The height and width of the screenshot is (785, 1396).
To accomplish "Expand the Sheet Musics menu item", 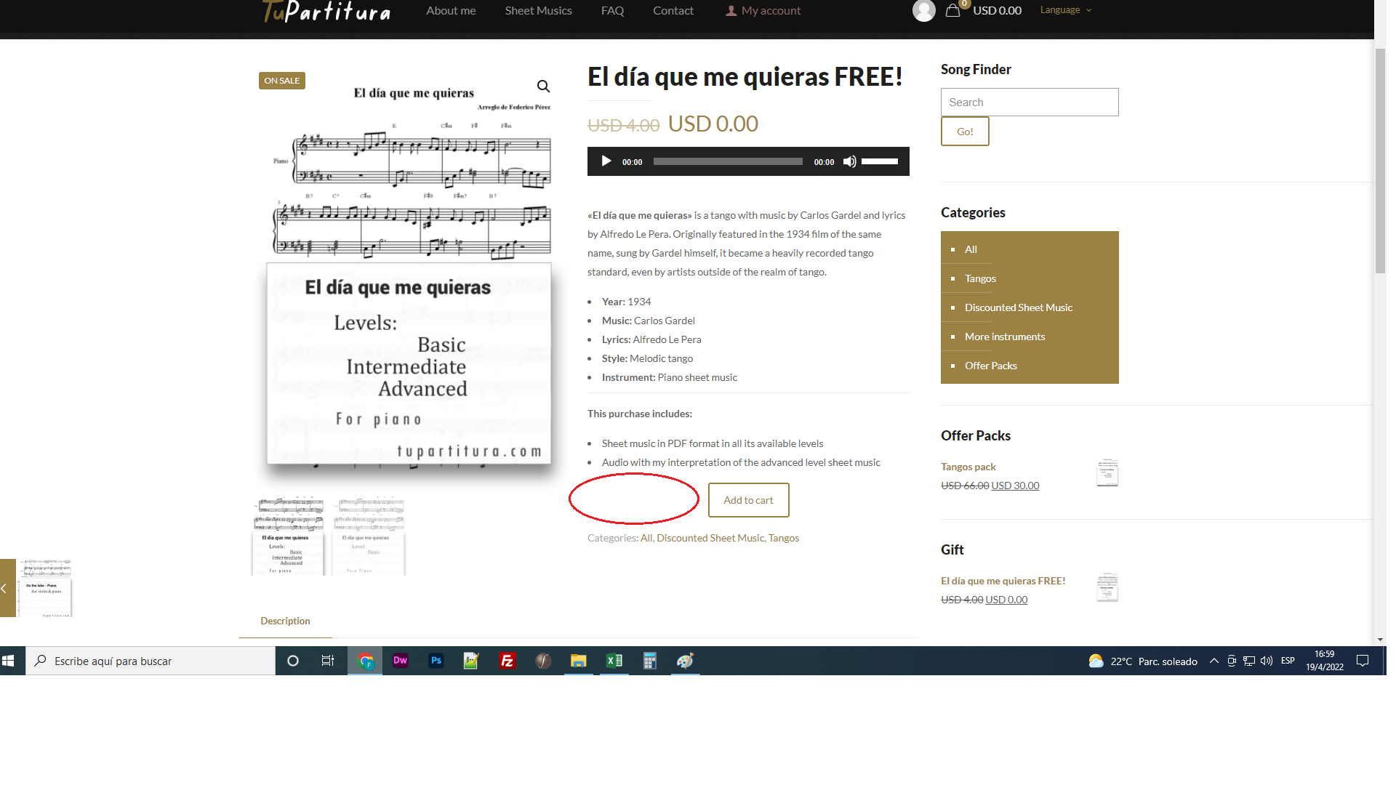I will pos(538,11).
